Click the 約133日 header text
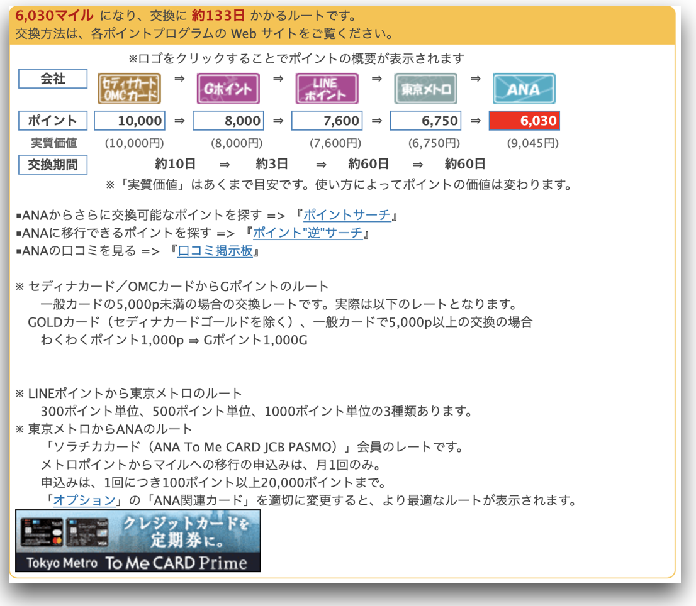This screenshot has height=606, width=696. (x=218, y=16)
